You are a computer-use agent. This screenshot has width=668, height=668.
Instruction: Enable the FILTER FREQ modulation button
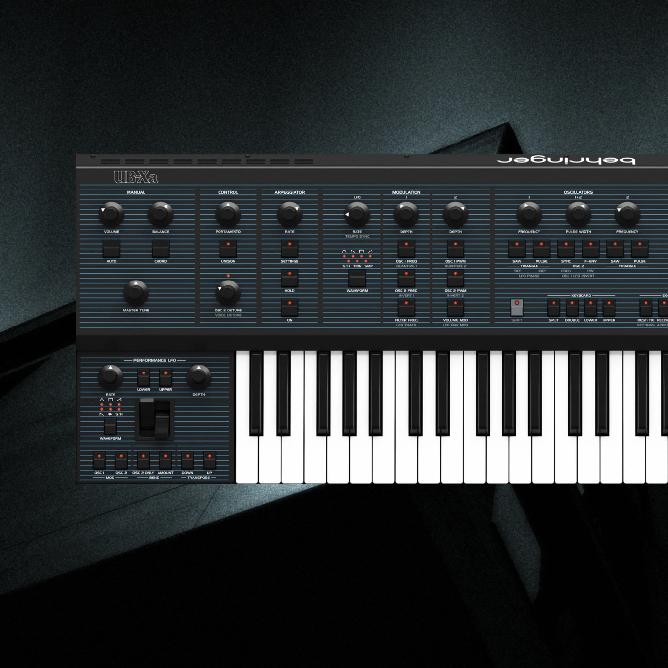coord(406,308)
